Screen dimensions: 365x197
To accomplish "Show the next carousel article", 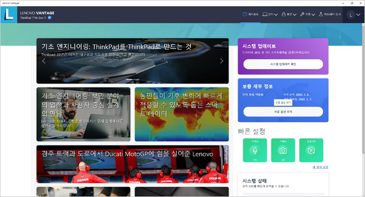I will [x=222, y=61].
